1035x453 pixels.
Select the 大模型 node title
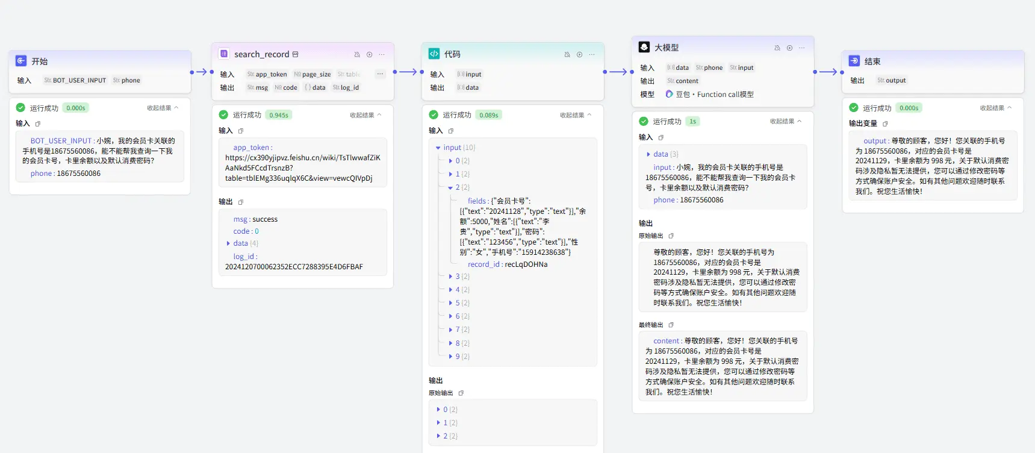667,48
